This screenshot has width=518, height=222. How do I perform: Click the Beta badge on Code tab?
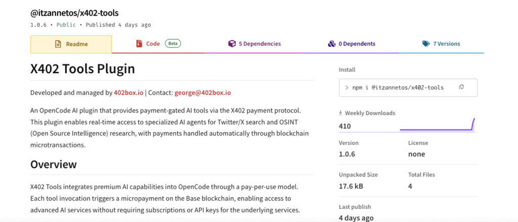coord(174,44)
